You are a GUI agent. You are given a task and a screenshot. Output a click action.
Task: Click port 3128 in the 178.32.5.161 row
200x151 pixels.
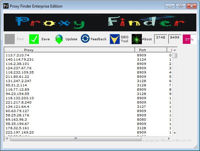(x=142, y=128)
